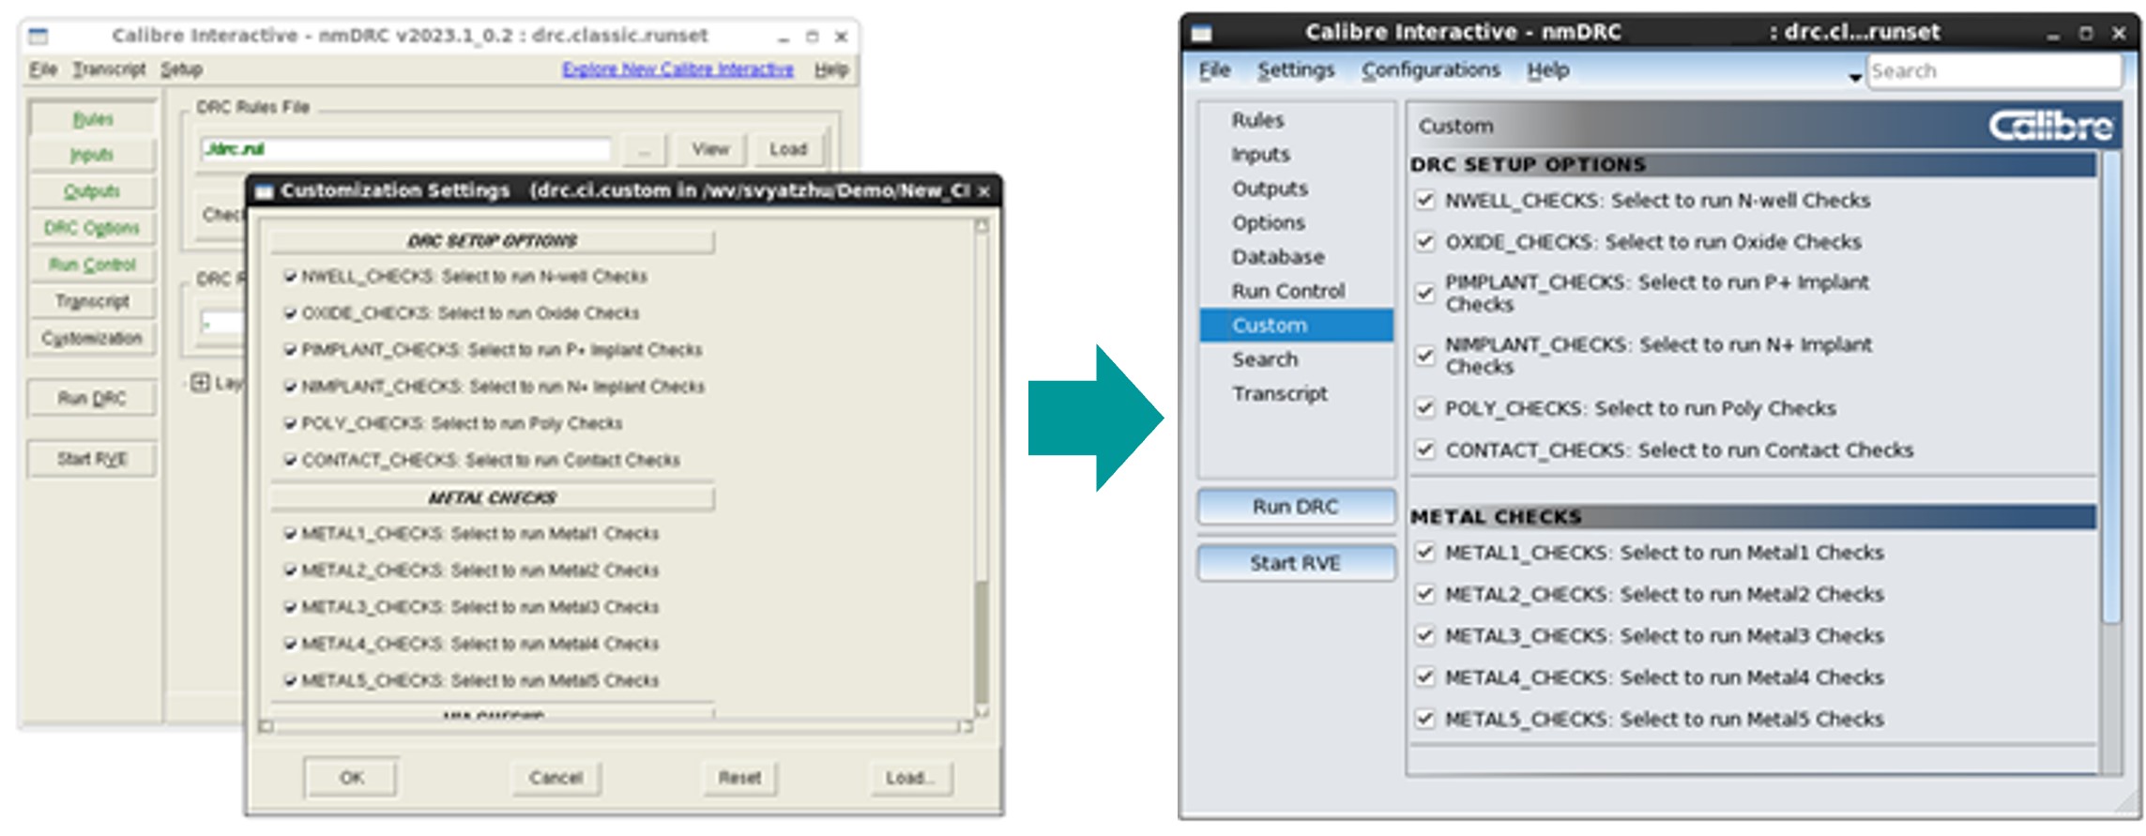The image size is (2146, 836).
Task: Click the window icon in Customization Settings title
Action: pyautogui.click(x=264, y=191)
